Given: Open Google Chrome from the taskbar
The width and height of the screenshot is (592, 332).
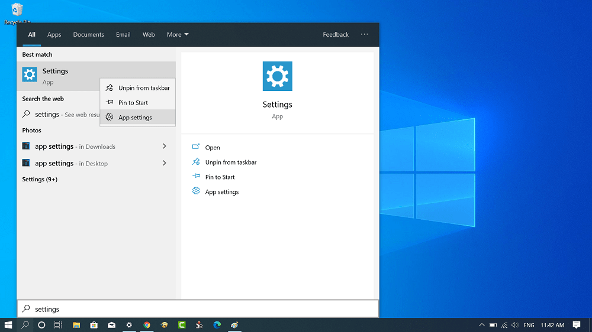Looking at the screenshot, I should click(147, 325).
